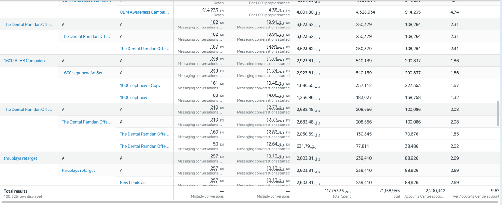This screenshot has width=502, height=205.
Task: Click the 160 results value
Action: (214, 132)
